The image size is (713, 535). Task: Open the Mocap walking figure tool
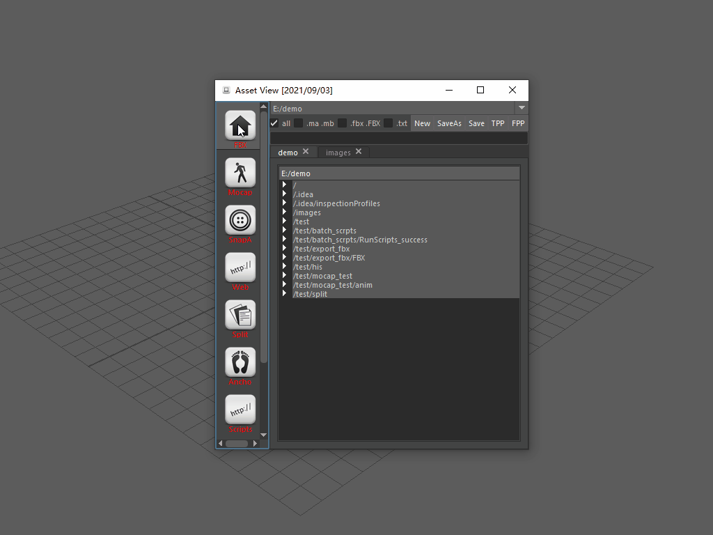pyautogui.click(x=240, y=173)
